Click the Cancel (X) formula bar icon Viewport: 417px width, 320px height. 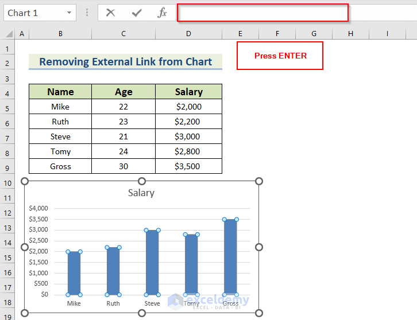(110, 13)
